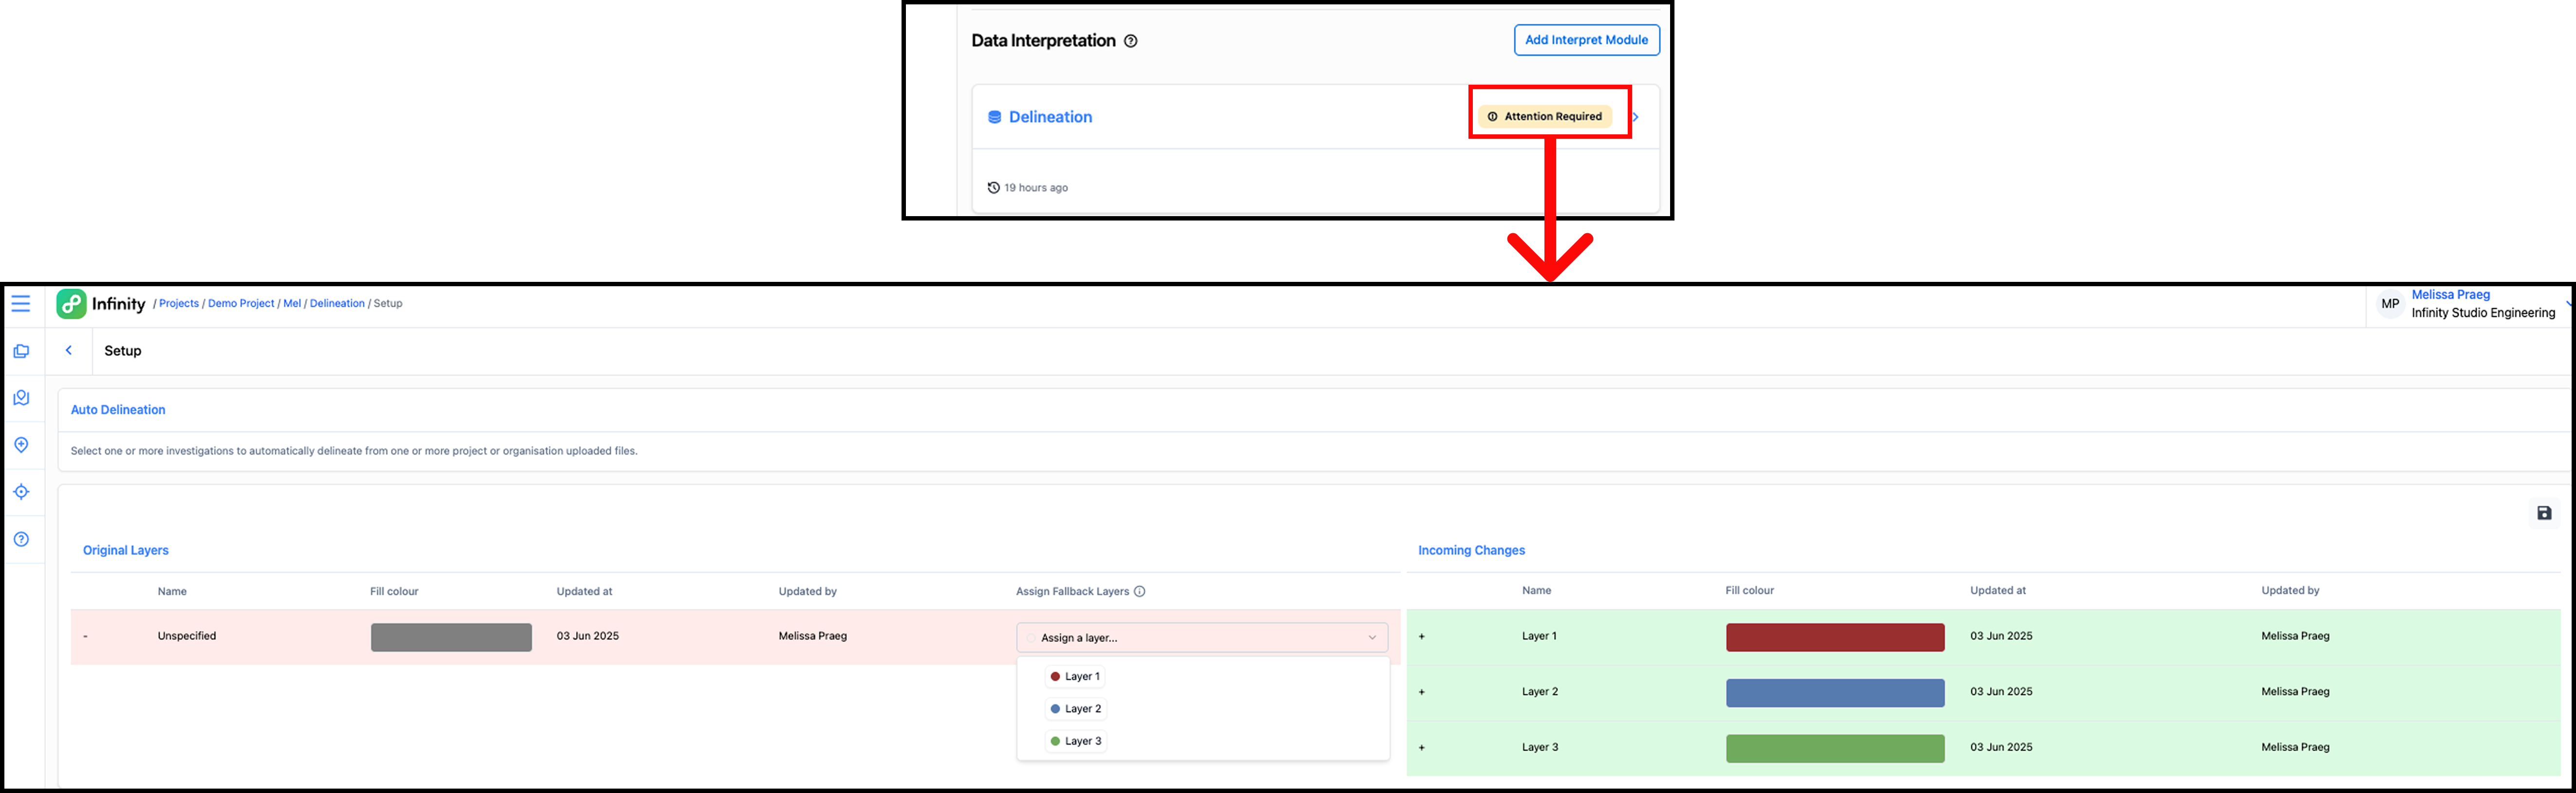Click the save disk icon
The width and height of the screenshot is (2576, 793).
tap(2544, 513)
